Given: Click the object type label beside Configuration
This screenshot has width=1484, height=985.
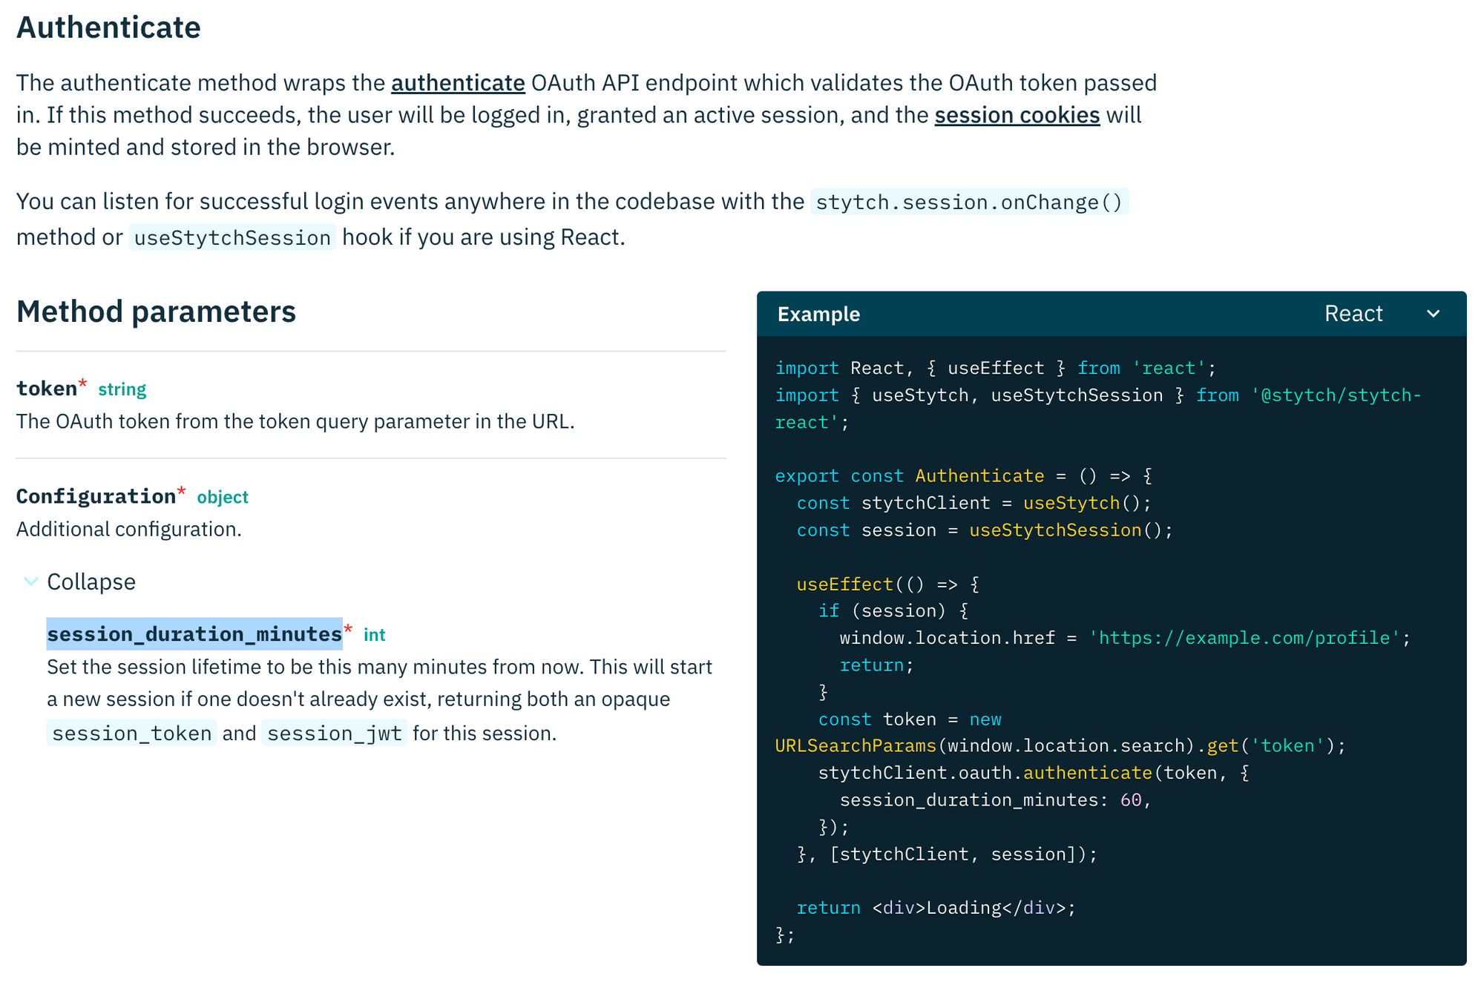Looking at the screenshot, I should (223, 497).
